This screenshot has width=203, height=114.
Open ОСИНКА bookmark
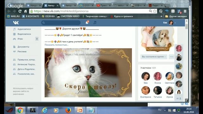48,16
